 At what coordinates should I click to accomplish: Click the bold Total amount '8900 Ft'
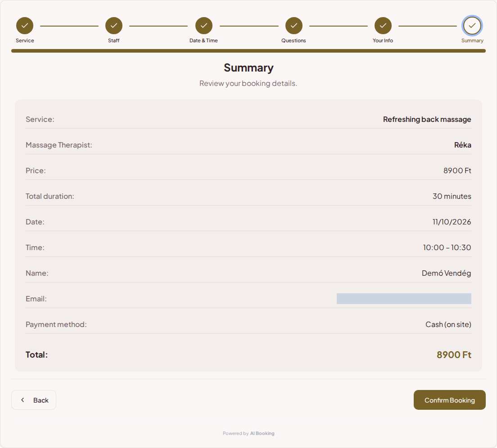click(x=454, y=354)
